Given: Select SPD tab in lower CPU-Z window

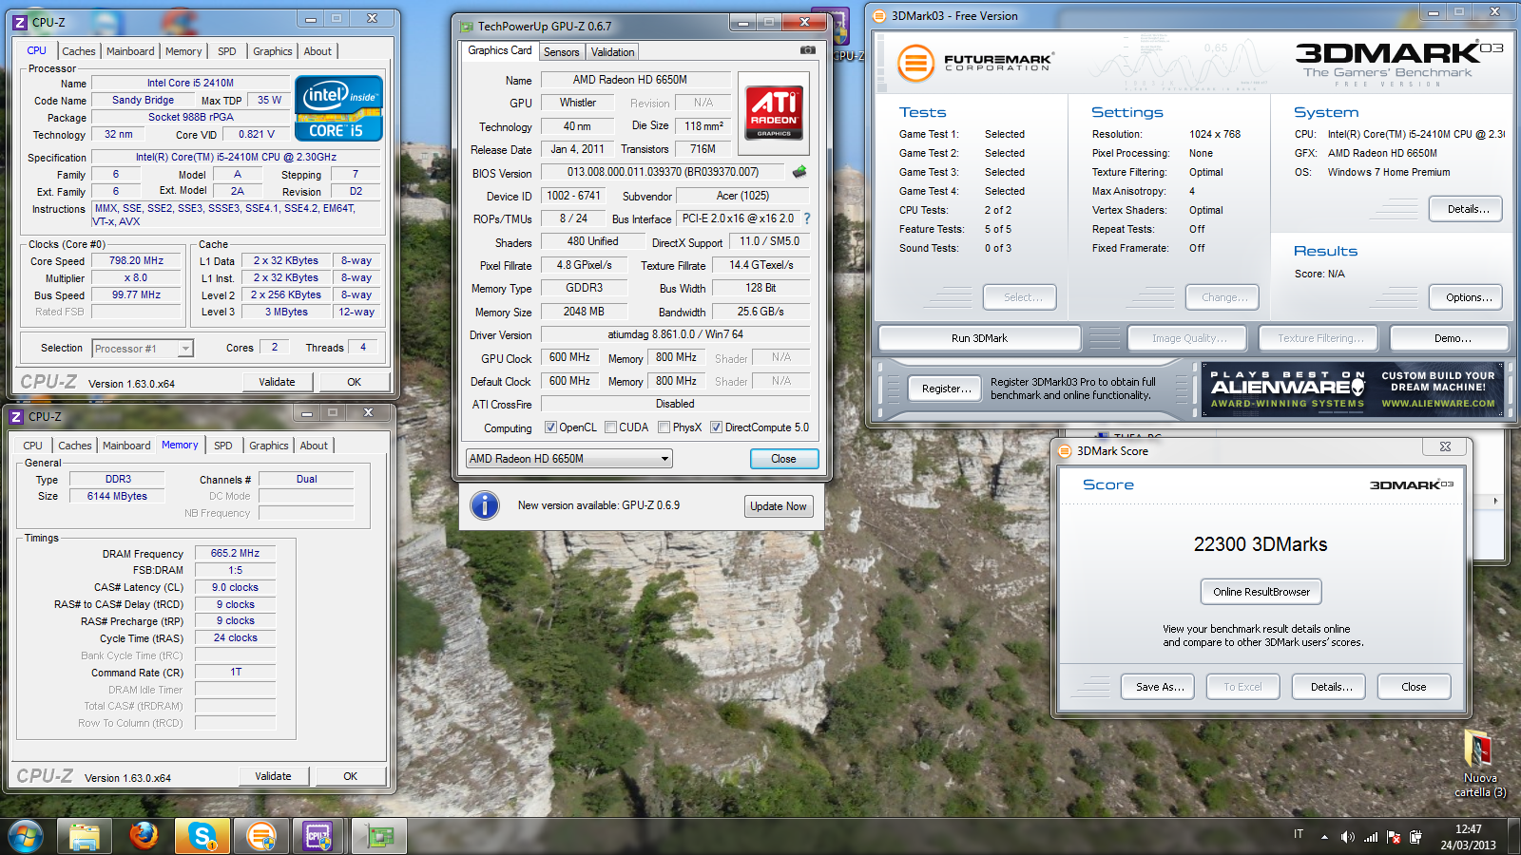Looking at the screenshot, I should 223,446.
